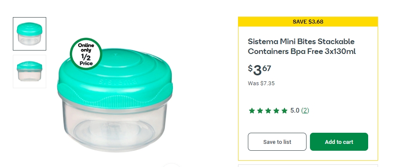Click the Add to cart button
393x167 pixels.
[x=339, y=142]
